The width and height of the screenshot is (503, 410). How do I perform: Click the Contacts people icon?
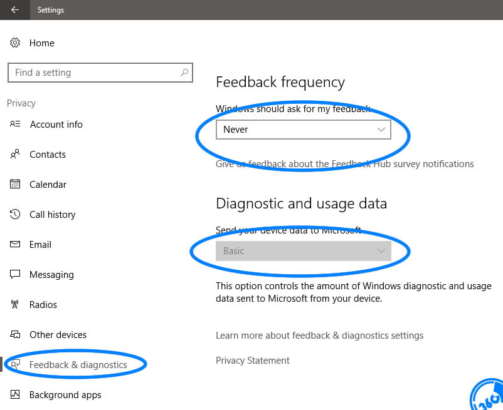15,154
